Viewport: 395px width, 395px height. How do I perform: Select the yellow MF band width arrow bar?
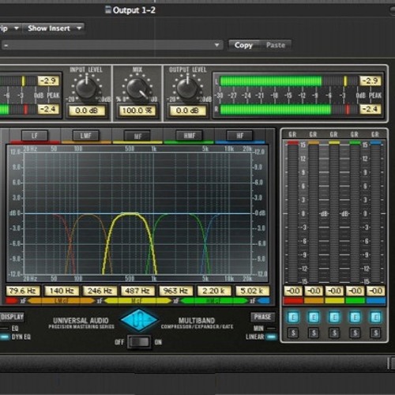pos(137,300)
